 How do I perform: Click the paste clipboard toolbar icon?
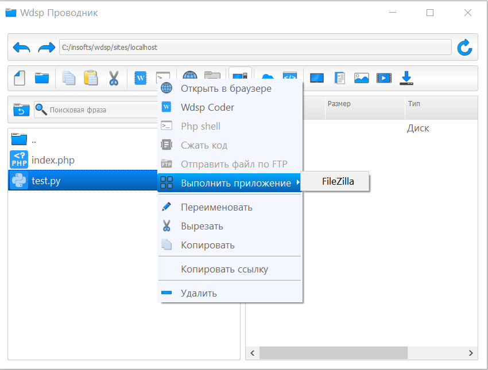(91, 78)
